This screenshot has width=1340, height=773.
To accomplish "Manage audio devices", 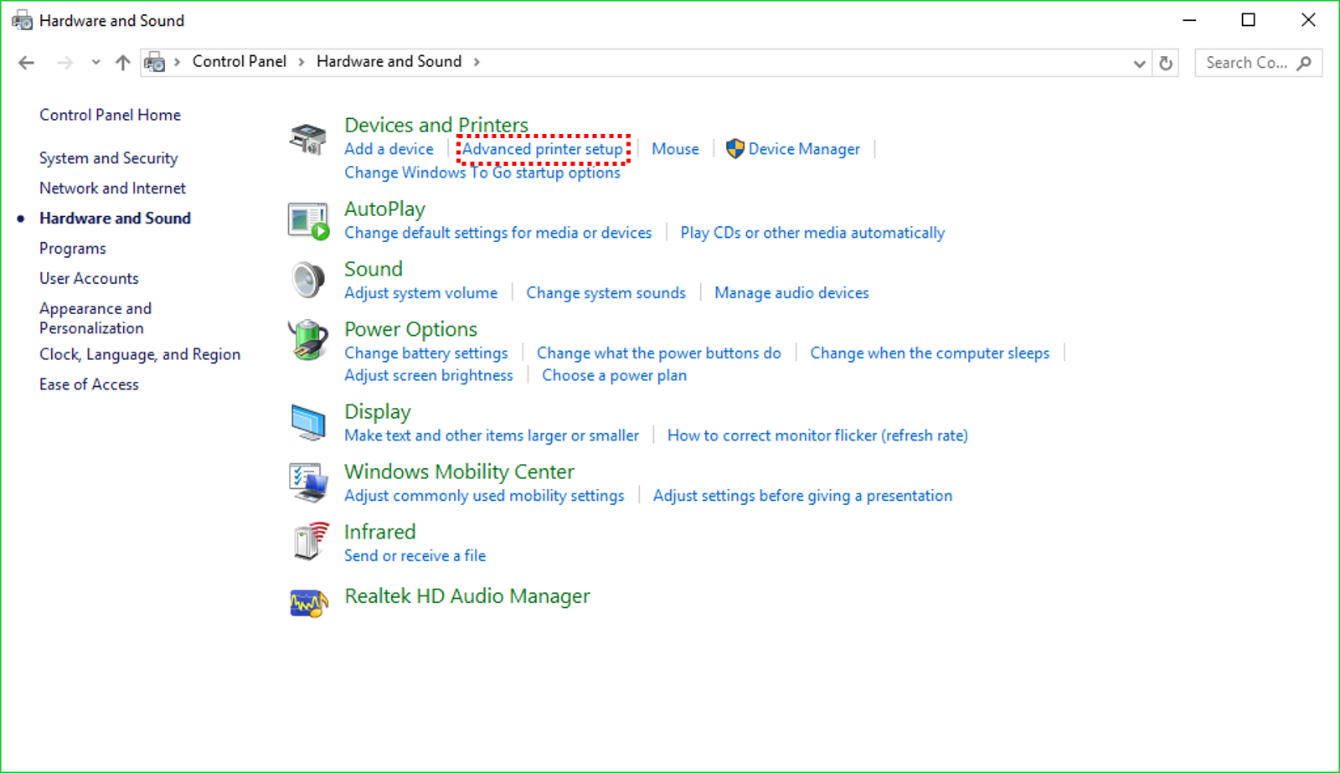I will [x=791, y=293].
